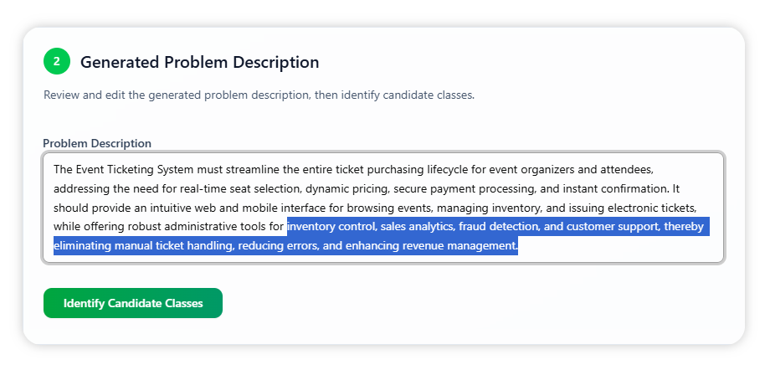Click highlighted 'inventory control' text
The image size is (770, 370).
pos(329,227)
